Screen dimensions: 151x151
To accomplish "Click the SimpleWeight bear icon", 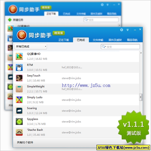I will point(19,89).
